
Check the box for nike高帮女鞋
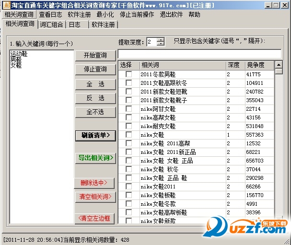tap(128, 117)
